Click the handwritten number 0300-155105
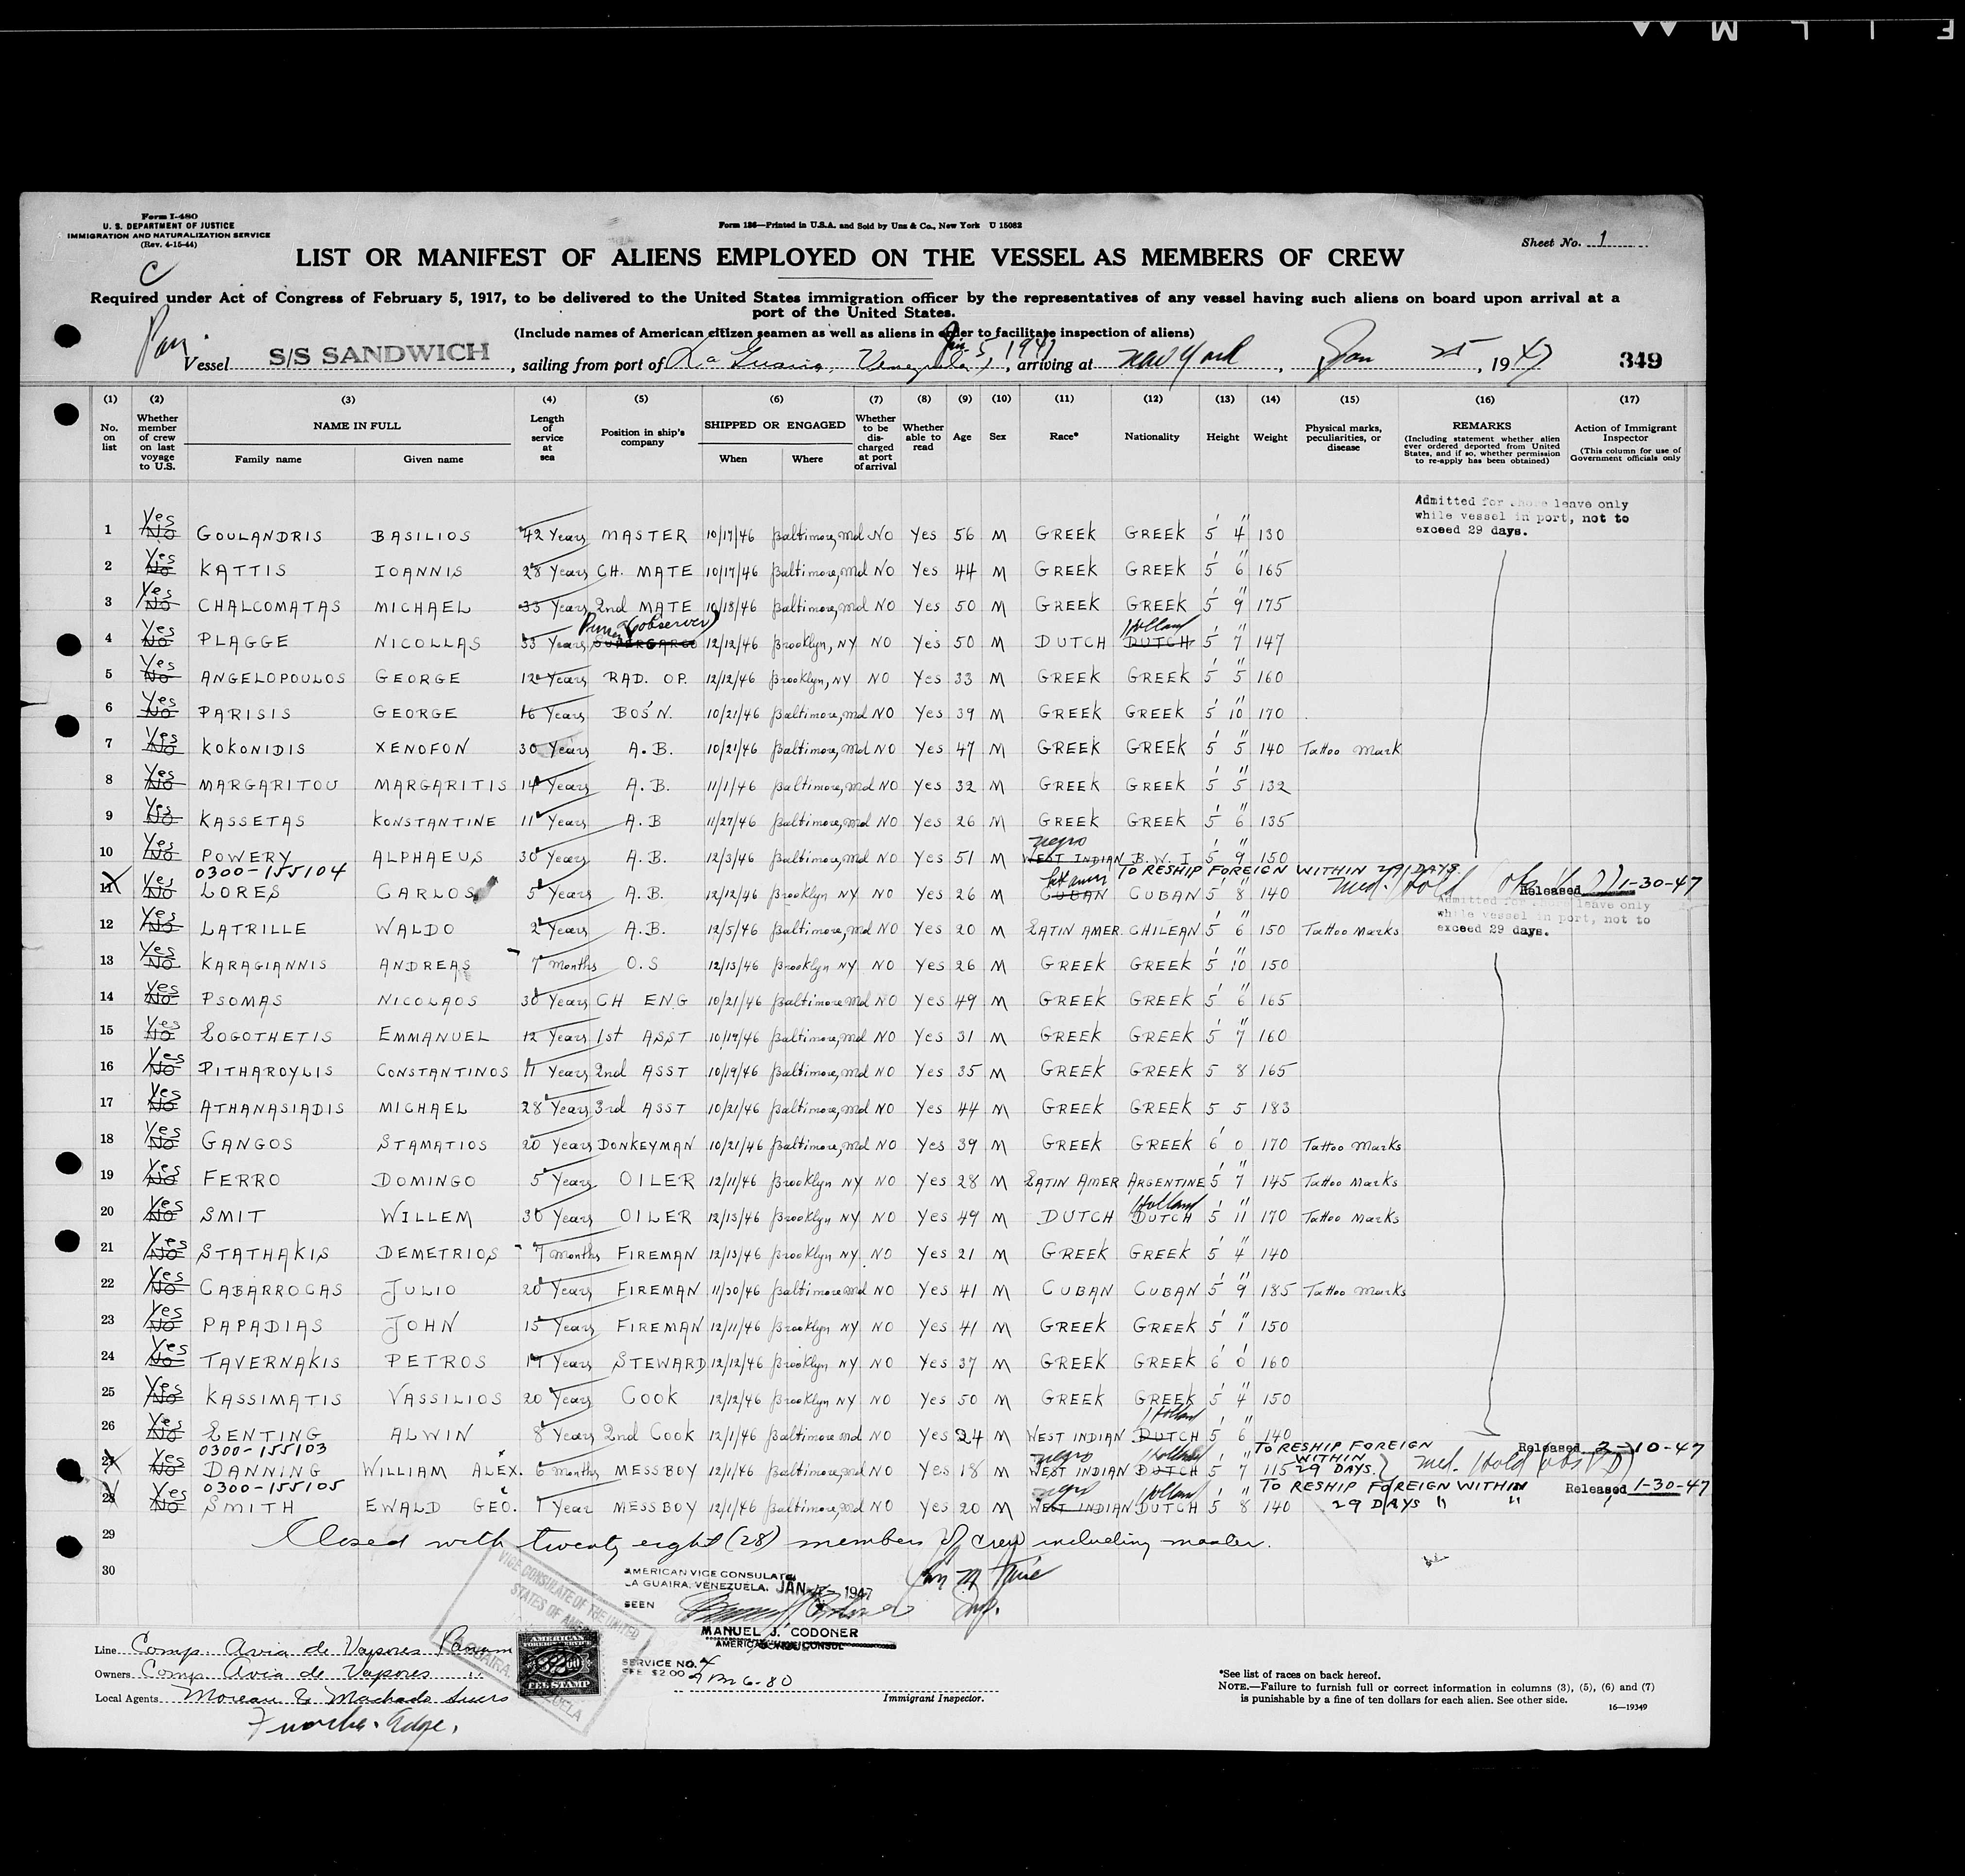This screenshot has width=1965, height=1876. pyautogui.click(x=272, y=1488)
